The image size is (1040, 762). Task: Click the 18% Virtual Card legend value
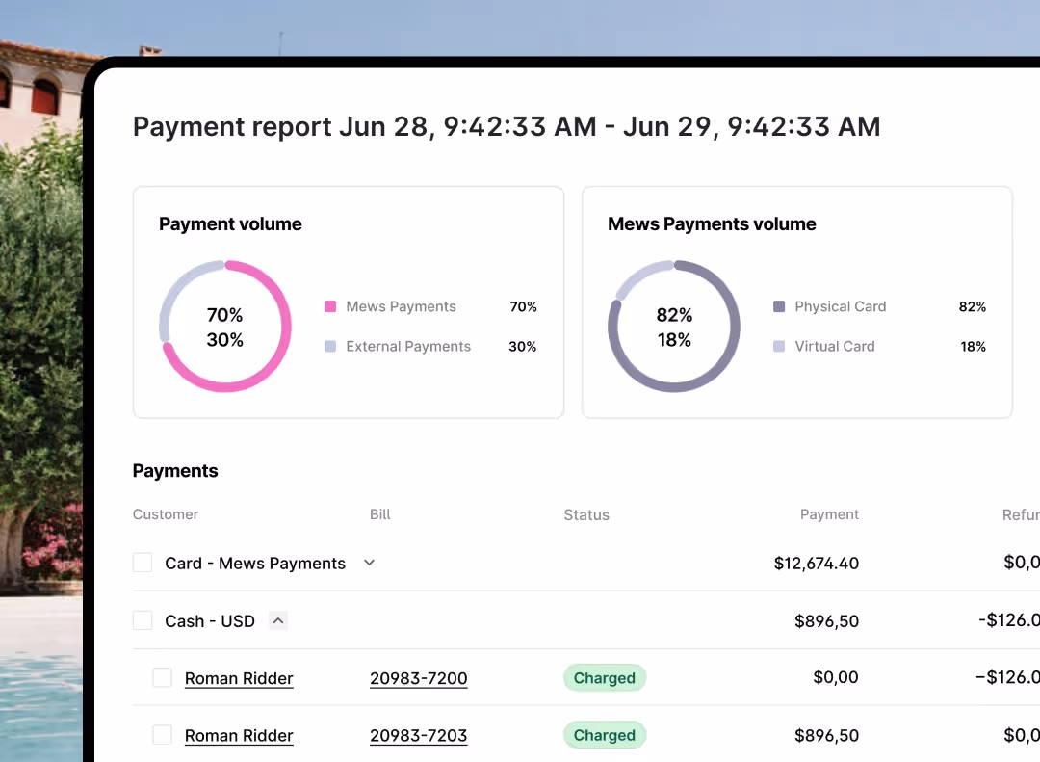coord(973,347)
